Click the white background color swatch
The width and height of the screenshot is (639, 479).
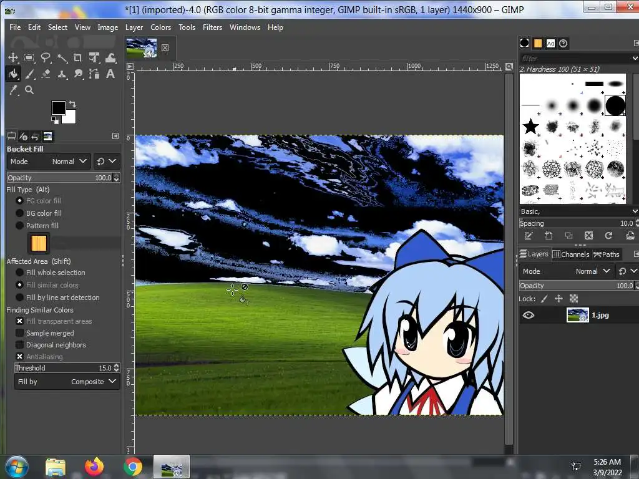pyautogui.click(x=70, y=118)
